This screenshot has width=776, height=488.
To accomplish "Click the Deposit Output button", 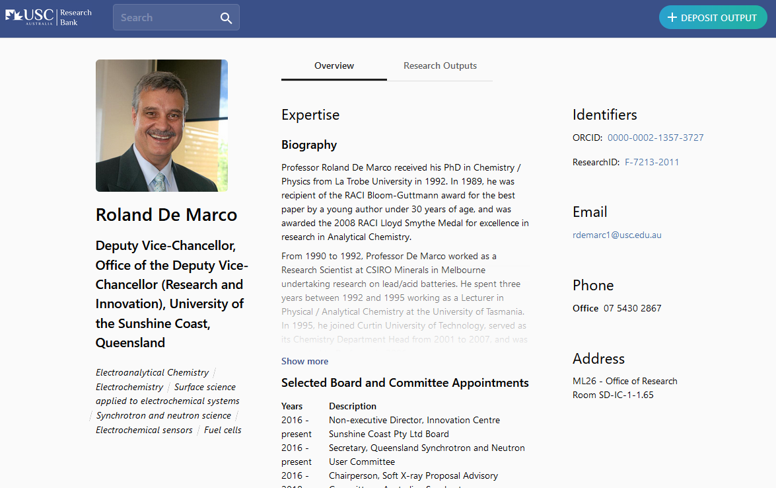I will tap(713, 17).
